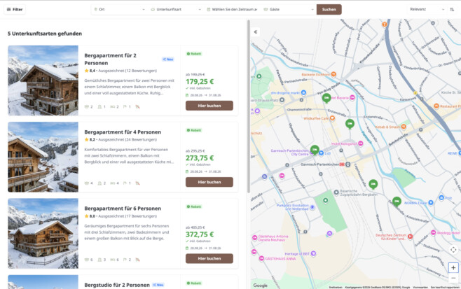Click the Google logo on the map
The height and width of the screenshot is (289, 461).
click(260, 286)
